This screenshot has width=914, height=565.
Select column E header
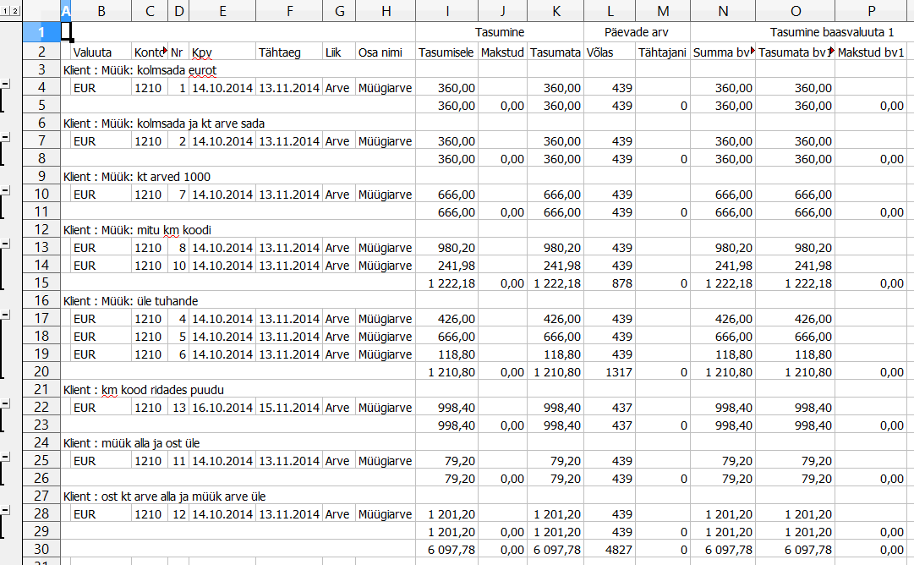pyautogui.click(x=222, y=10)
